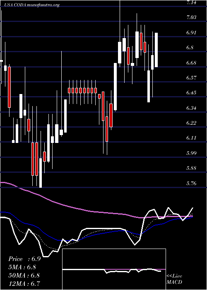The height and width of the screenshot is (290, 207).
Task: Click the '5MA : 6.8' readout
Action: [22, 267]
